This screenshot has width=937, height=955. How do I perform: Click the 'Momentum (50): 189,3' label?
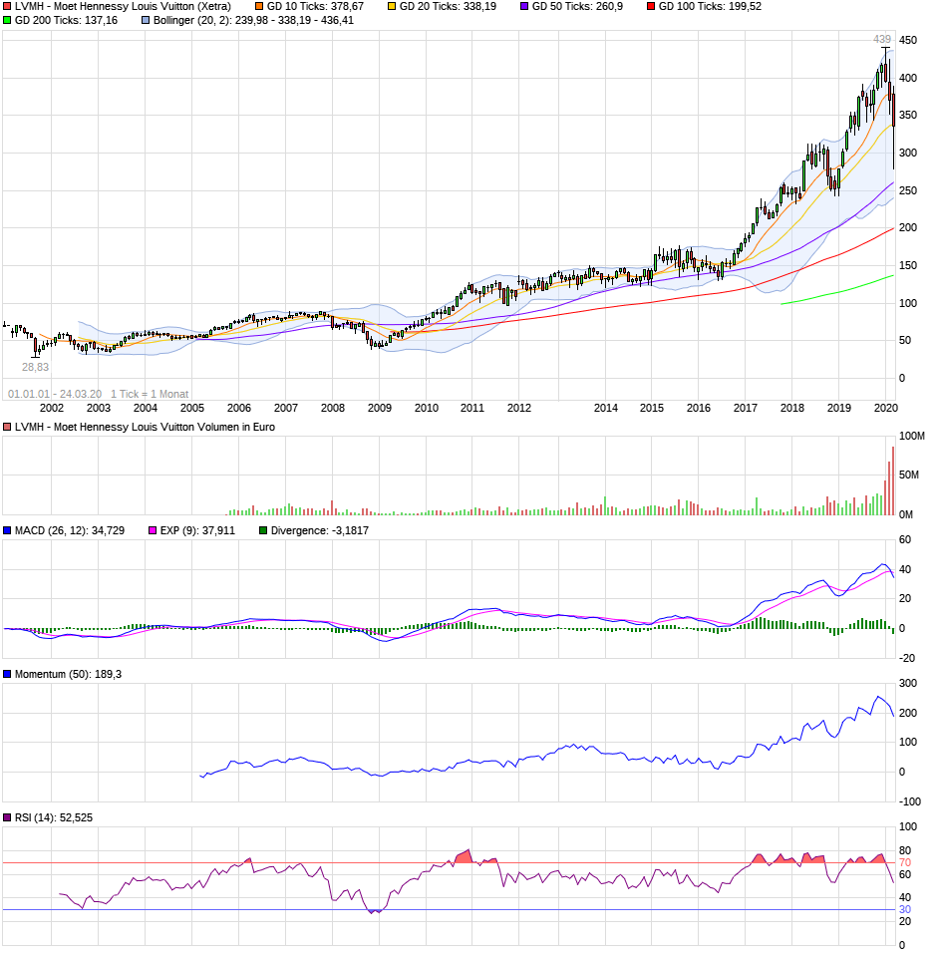pyautogui.click(x=68, y=675)
